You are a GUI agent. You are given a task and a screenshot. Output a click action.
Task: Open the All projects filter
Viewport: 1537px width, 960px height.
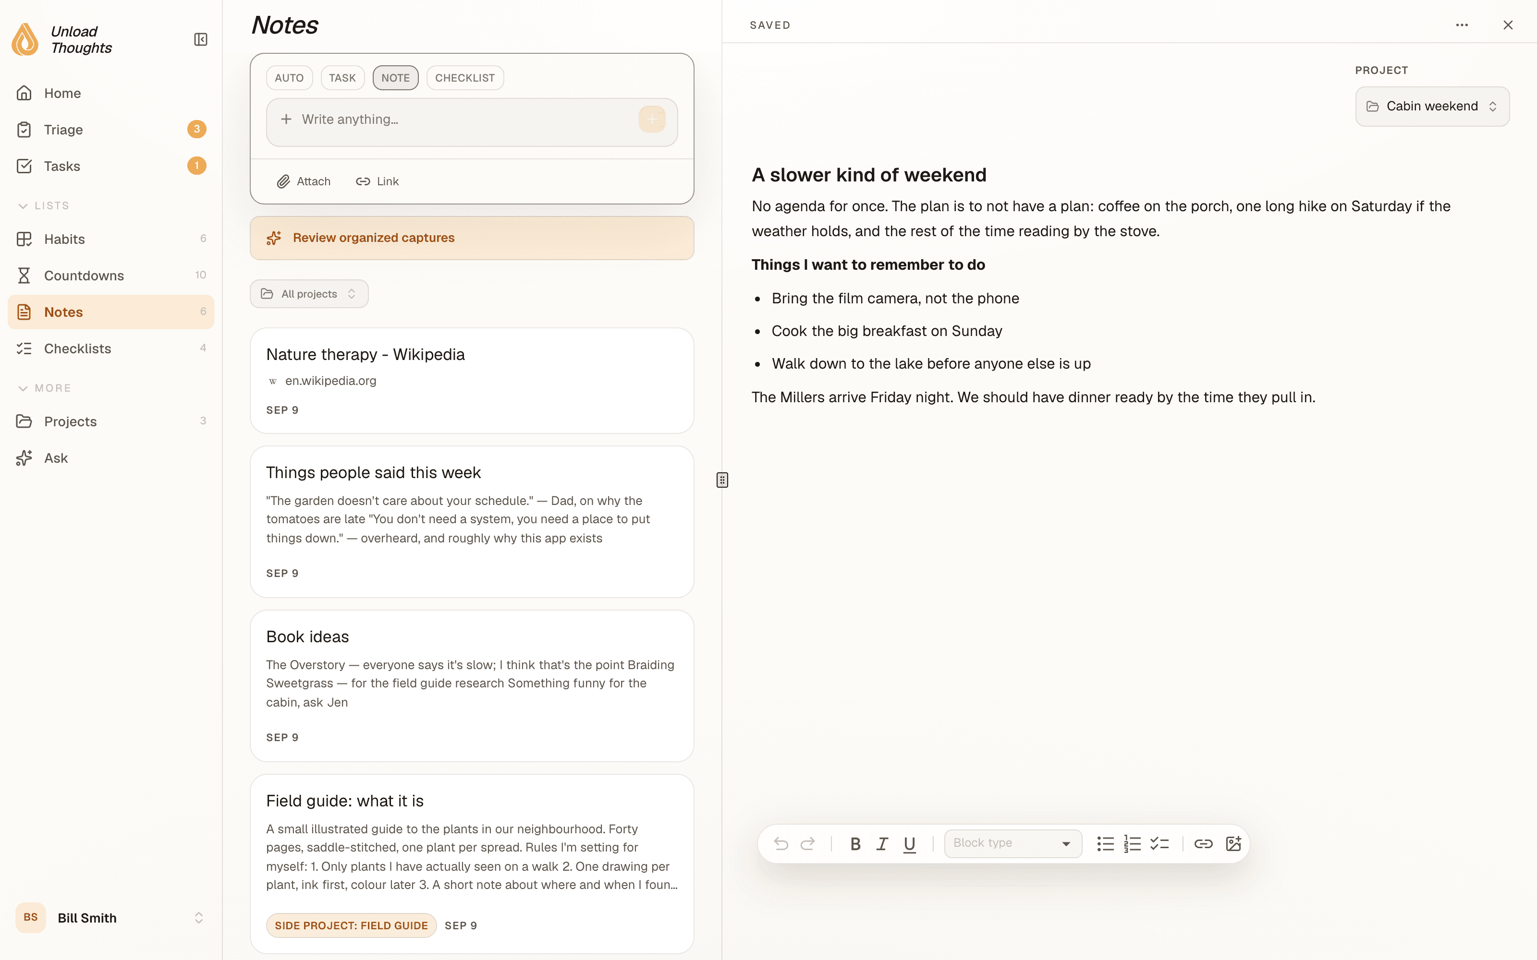[x=309, y=294]
